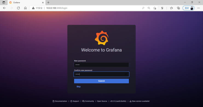Skip changing the password

pyautogui.click(x=79, y=87)
